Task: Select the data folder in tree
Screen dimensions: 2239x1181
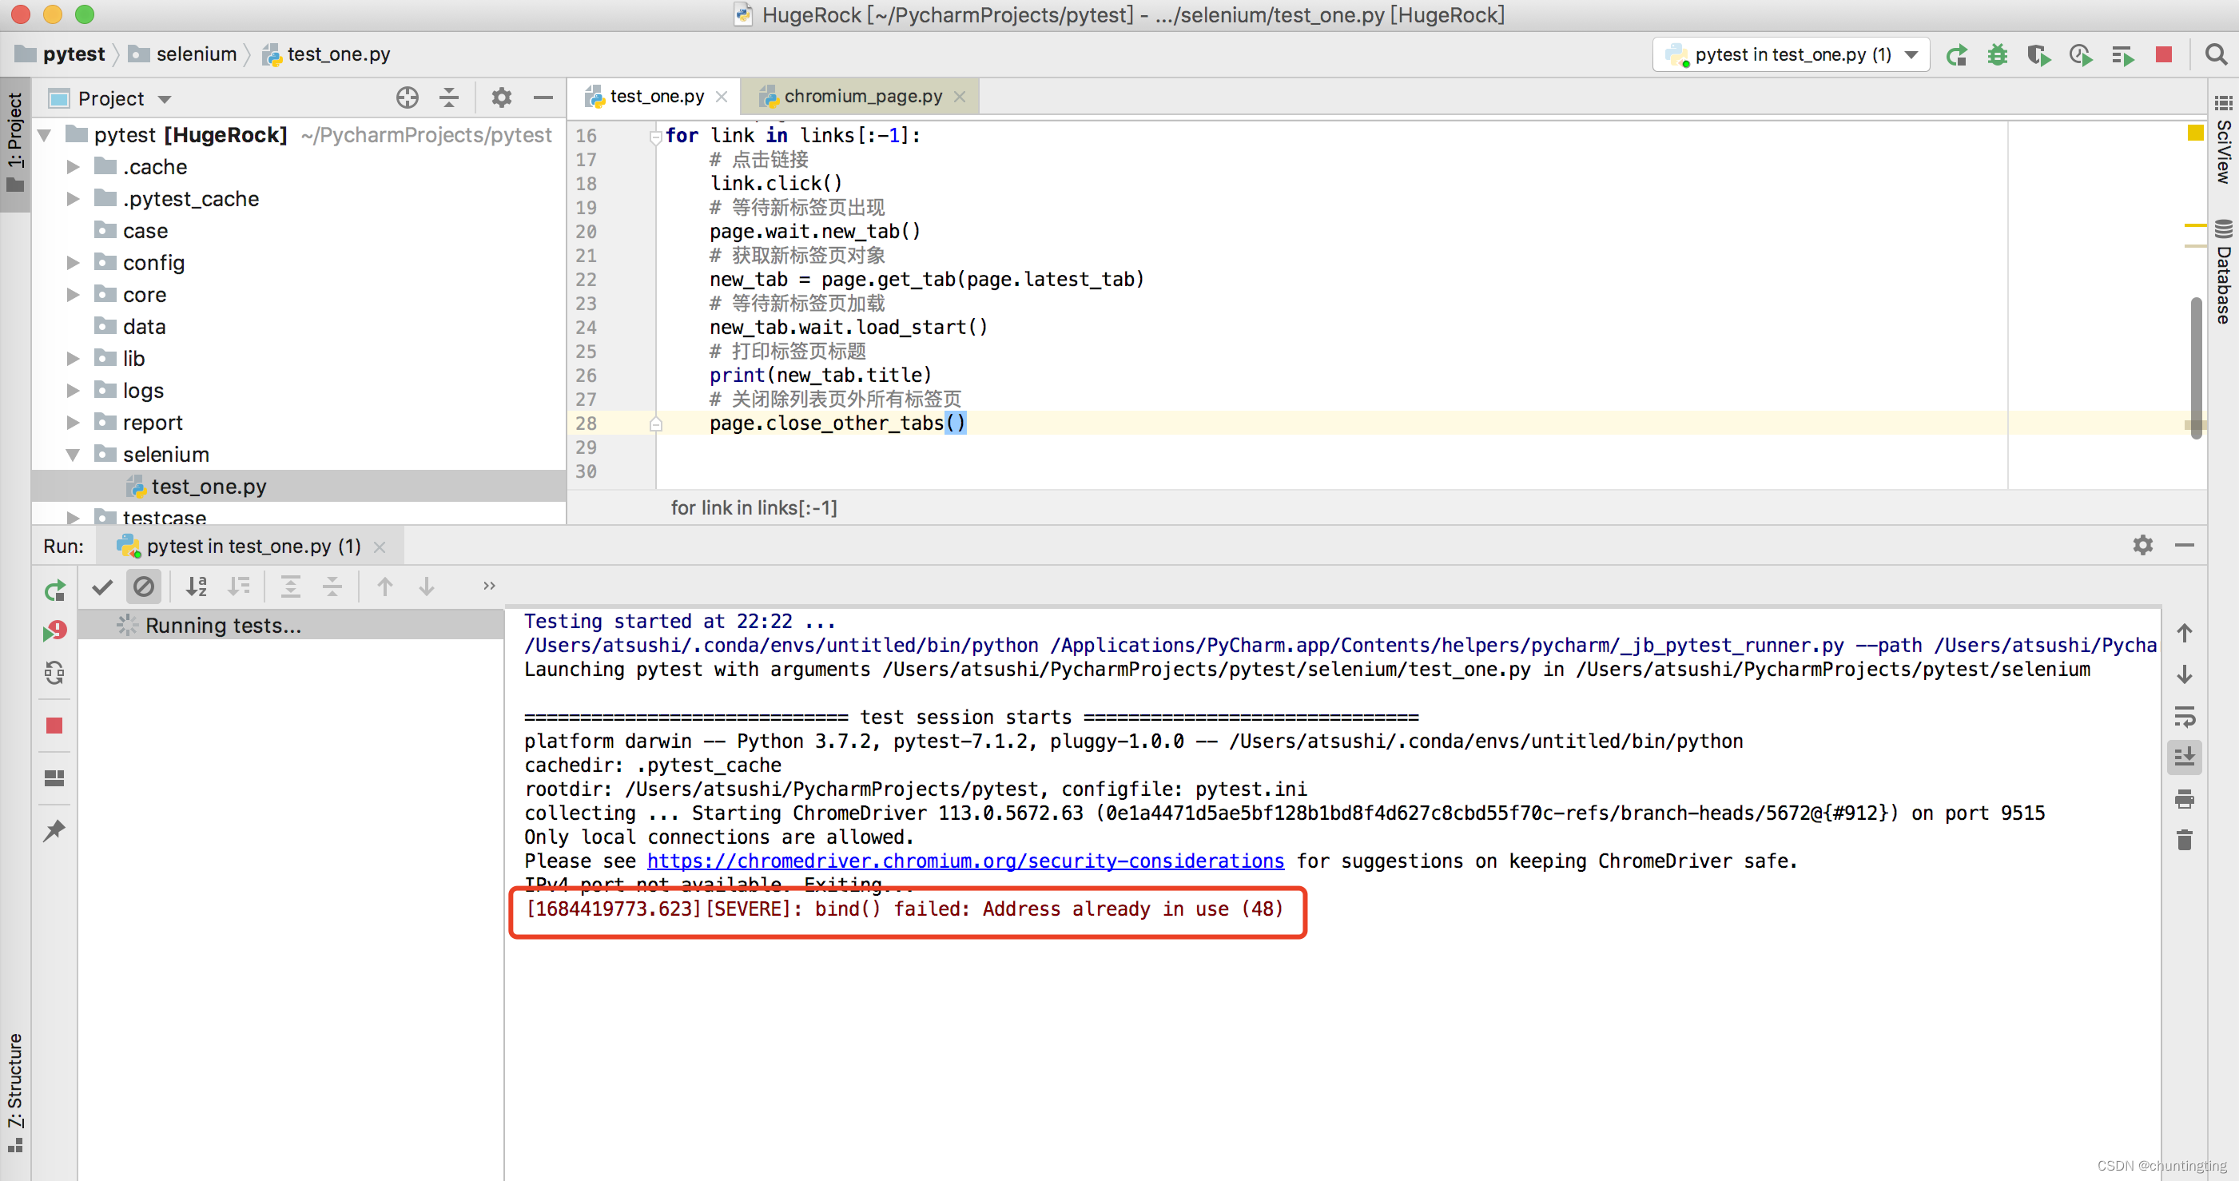Action: [x=145, y=327]
